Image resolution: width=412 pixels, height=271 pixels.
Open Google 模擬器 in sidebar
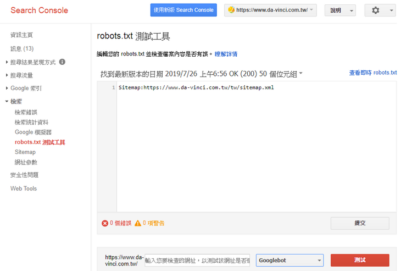pyautogui.click(x=33, y=132)
